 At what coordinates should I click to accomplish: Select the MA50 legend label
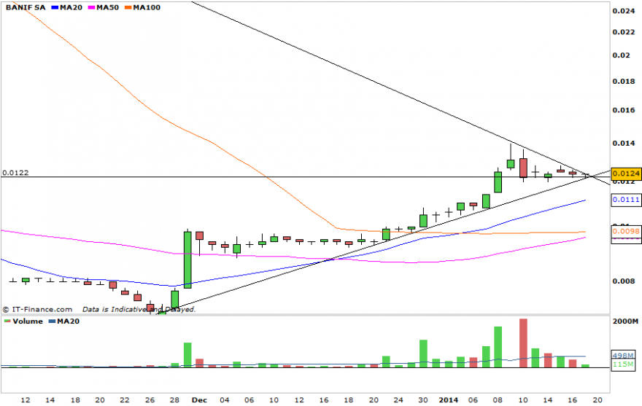108,7
